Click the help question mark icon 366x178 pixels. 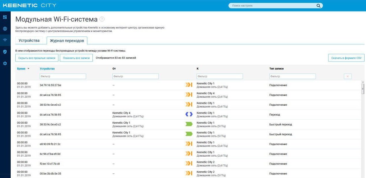click(x=102, y=19)
